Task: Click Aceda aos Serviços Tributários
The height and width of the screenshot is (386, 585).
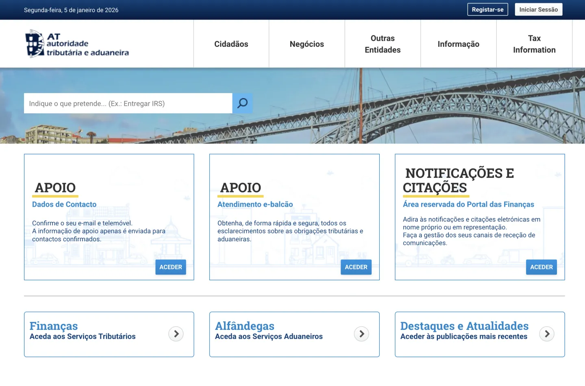Action: 83,336
